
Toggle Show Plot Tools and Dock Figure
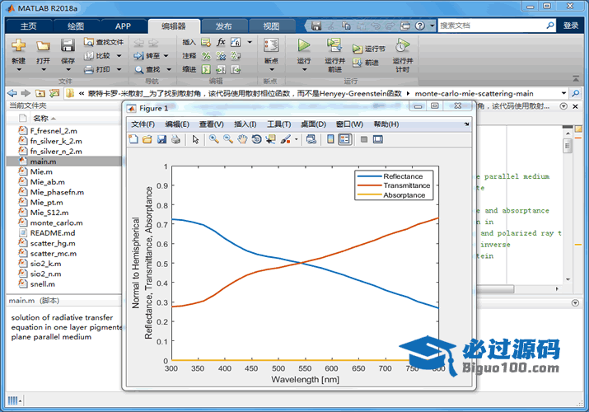click(378, 139)
